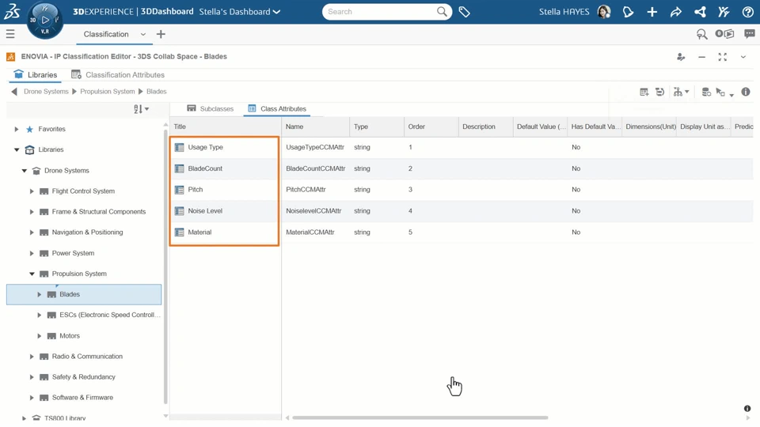Open the network share icon
The height and width of the screenshot is (427, 760).
700,12
